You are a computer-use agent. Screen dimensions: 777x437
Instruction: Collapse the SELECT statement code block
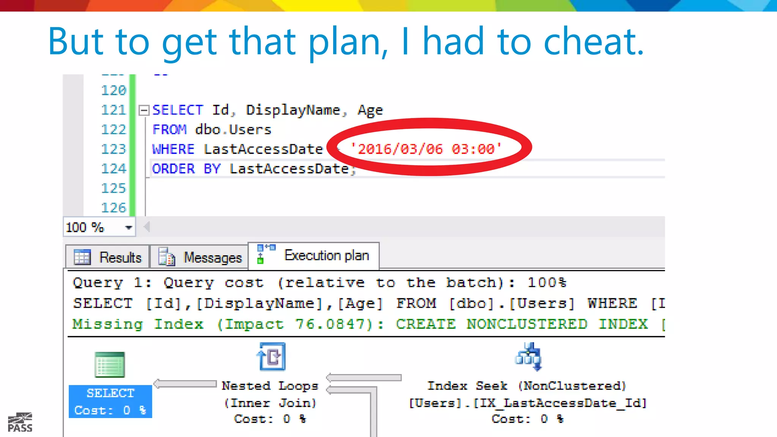click(144, 110)
